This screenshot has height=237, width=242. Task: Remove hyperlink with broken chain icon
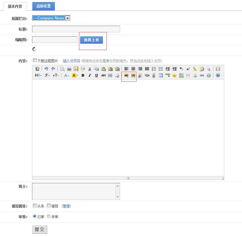[209, 75]
